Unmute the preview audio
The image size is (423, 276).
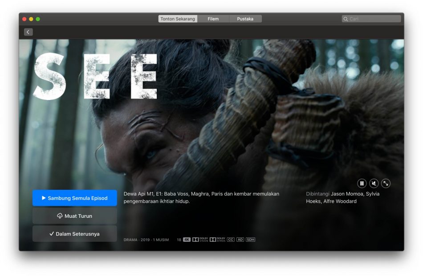(x=374, y=184)
